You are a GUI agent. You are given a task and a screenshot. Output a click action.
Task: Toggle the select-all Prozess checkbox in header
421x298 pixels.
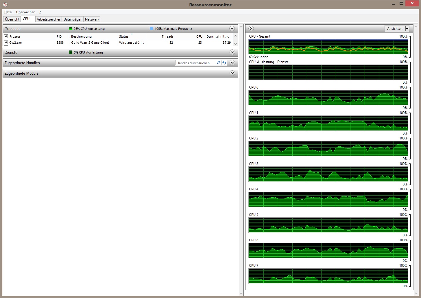point(6,36)
